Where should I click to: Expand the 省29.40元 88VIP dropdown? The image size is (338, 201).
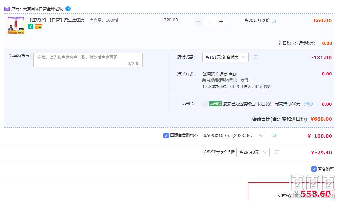click(x=253, y=152)
